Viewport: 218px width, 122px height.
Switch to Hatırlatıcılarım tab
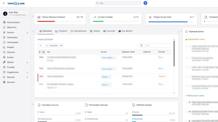tap(79, 31)
